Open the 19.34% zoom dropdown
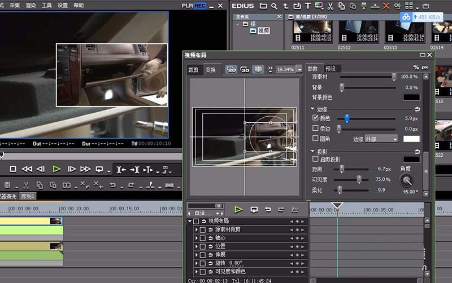 tap(299, 69)
